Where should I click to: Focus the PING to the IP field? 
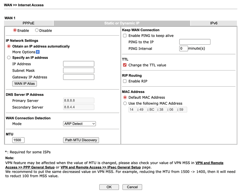point(195,42)
